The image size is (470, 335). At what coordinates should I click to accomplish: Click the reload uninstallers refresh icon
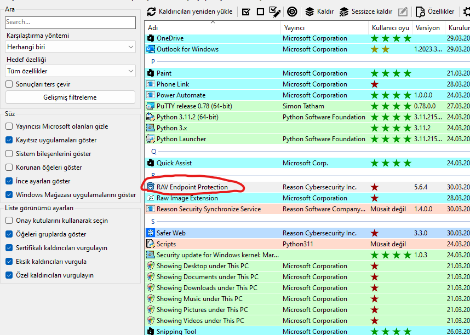coord(151,11)
